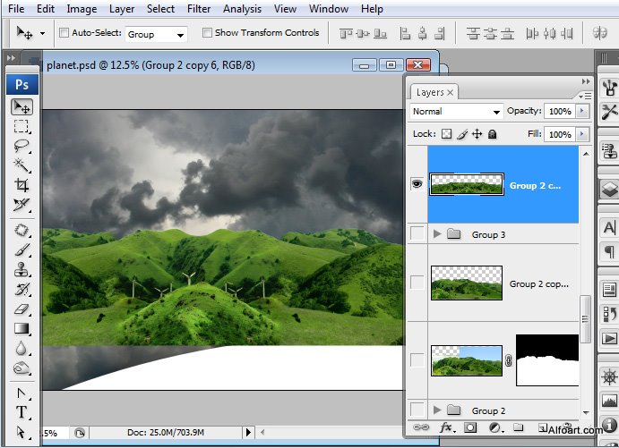Image resolution: width=619 pixels, height=448 pixels.
Task: Open the Opacity slider arrow
Action: click(x=583, y=111)
